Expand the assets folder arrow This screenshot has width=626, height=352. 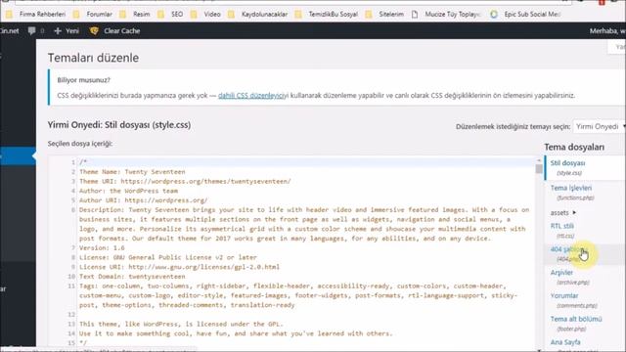click(574, 213)
